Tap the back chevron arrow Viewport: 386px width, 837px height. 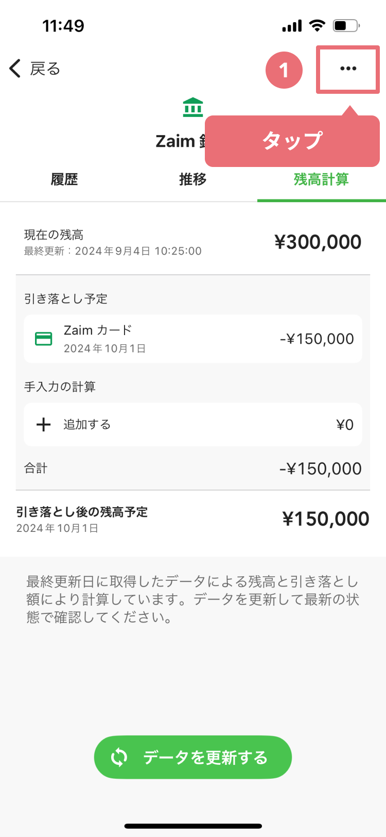(15, 68)
